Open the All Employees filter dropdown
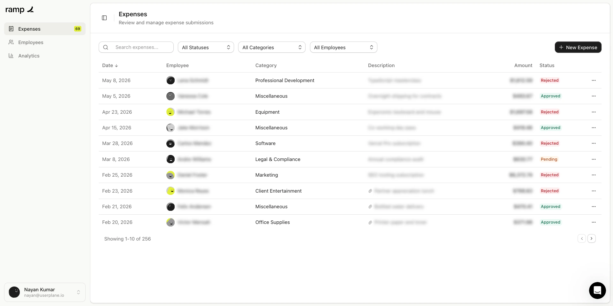This screenshot has height=306, width=613. tap(344, 47)
